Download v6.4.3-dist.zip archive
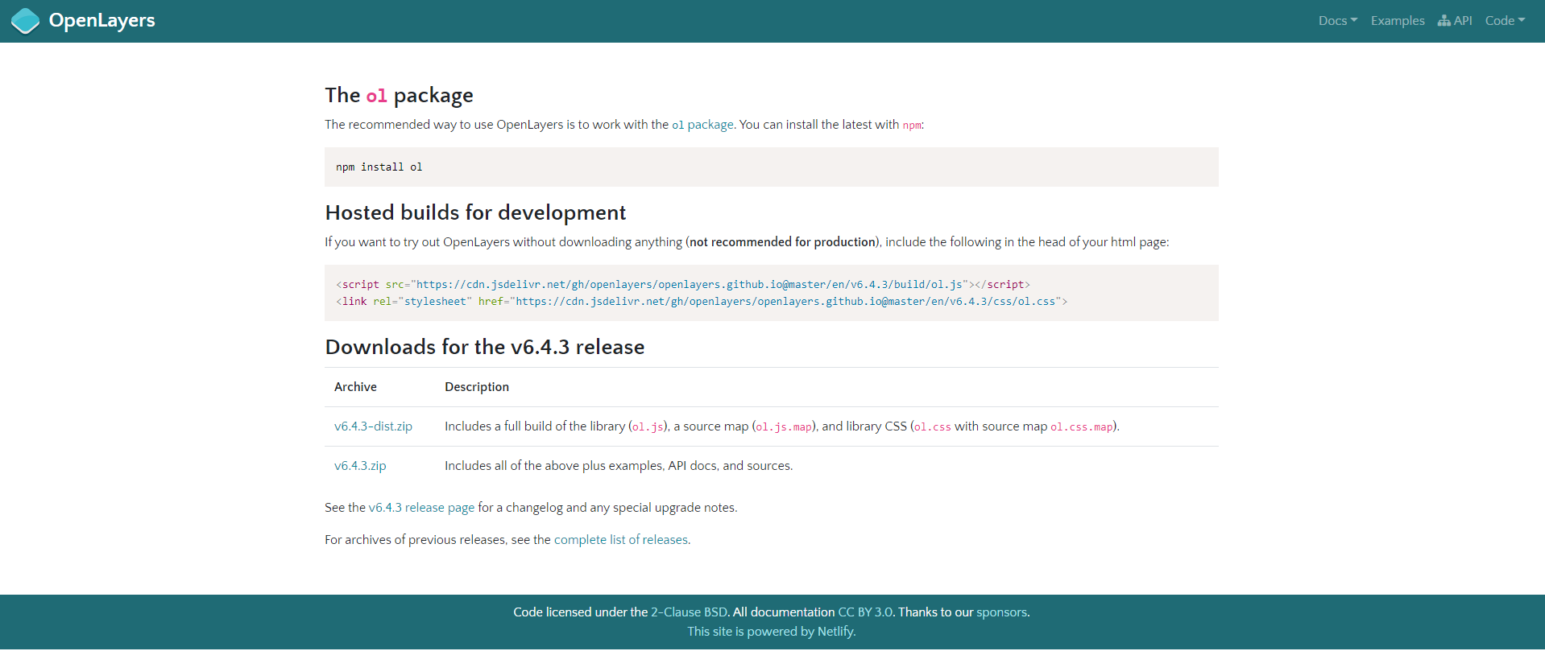 click(x=373, y=426)
